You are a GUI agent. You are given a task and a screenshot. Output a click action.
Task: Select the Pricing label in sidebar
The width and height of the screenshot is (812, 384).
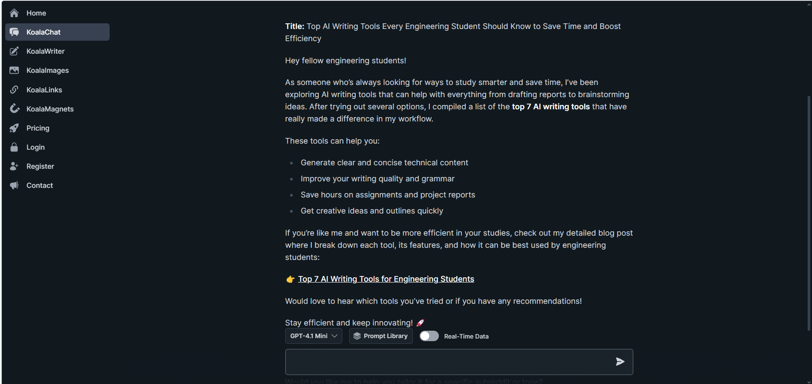(x=38, y=128)
